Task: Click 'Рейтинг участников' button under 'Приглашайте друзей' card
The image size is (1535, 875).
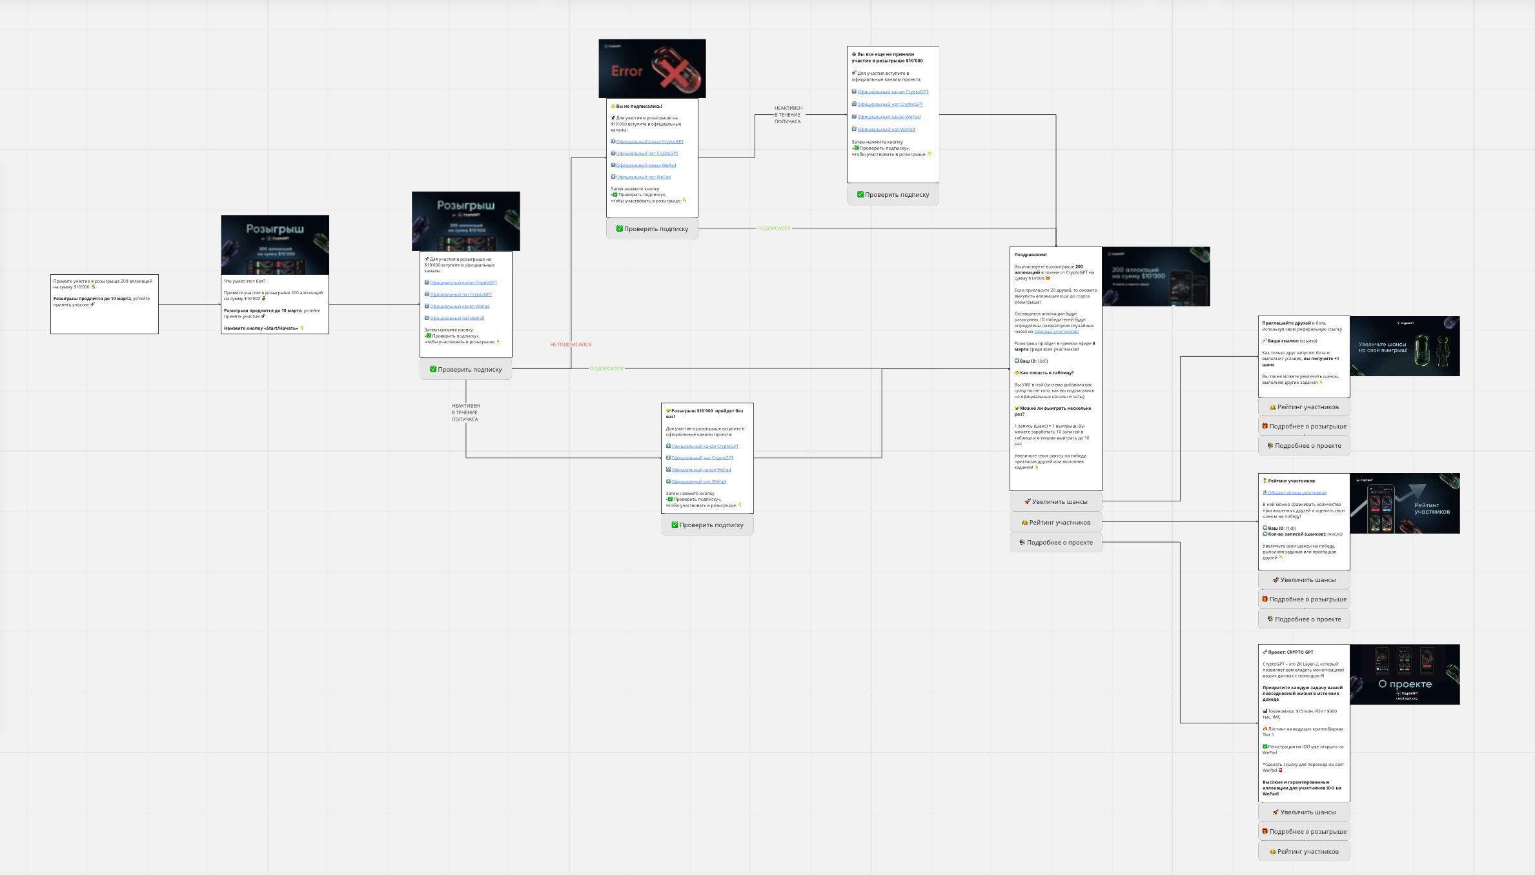Action: [x=1304, y=407]
